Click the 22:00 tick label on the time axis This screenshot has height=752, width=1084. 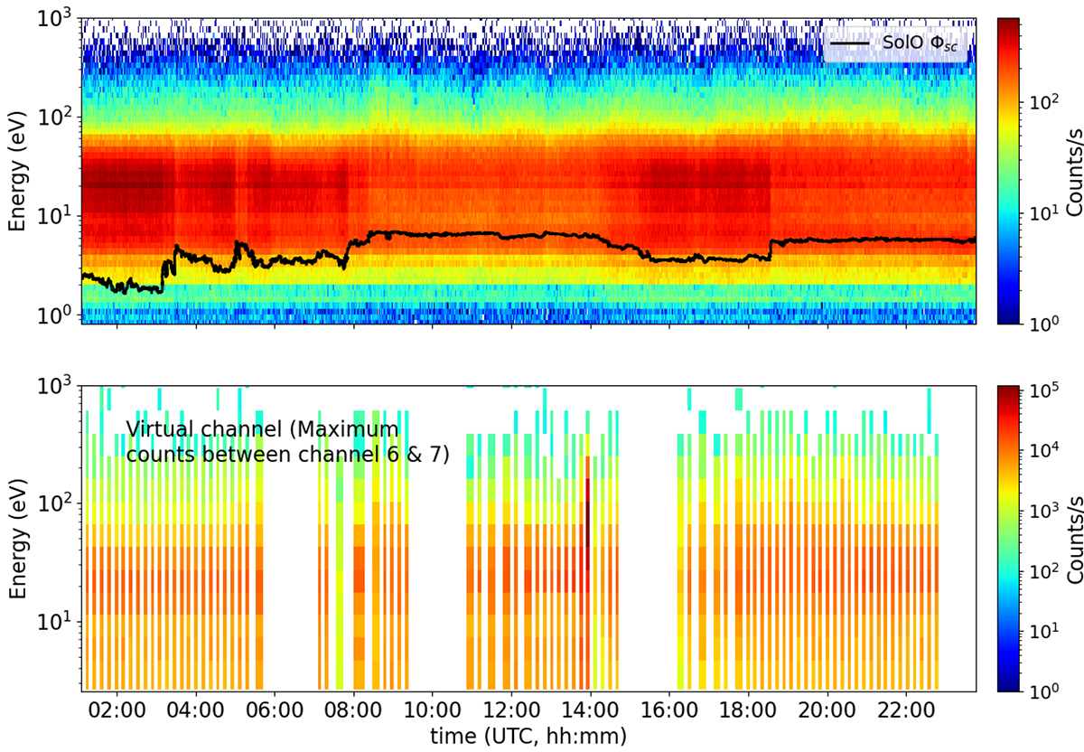[x=906, y=710]
